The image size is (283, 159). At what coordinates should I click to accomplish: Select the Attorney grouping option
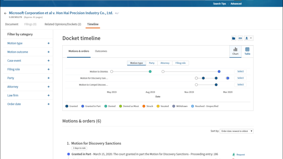pos(165,63)
